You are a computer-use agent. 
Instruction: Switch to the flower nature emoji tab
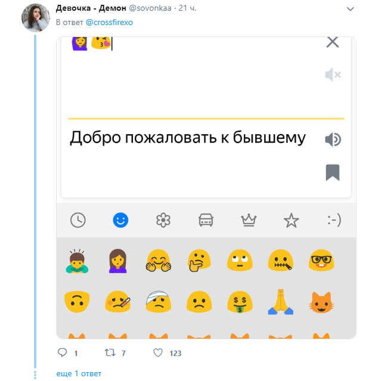pyautogui.click(x=163, y=220)
